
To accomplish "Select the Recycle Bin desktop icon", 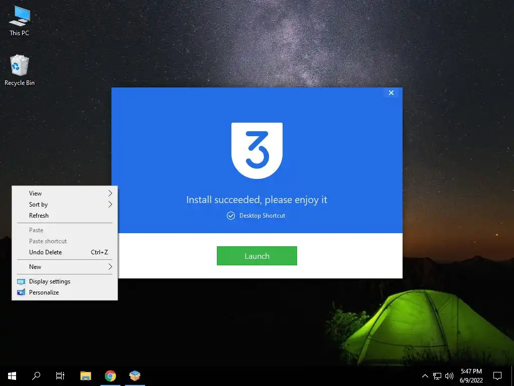I will [20, 70].
